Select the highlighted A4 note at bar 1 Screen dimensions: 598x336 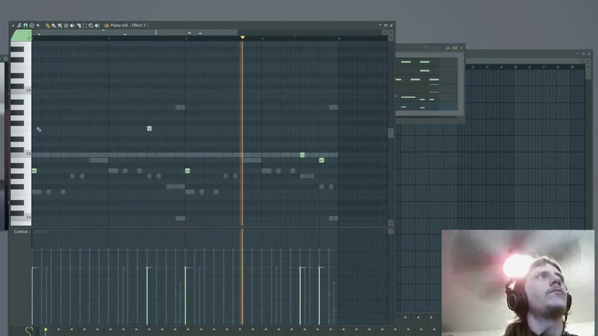(x=34, y=171)
